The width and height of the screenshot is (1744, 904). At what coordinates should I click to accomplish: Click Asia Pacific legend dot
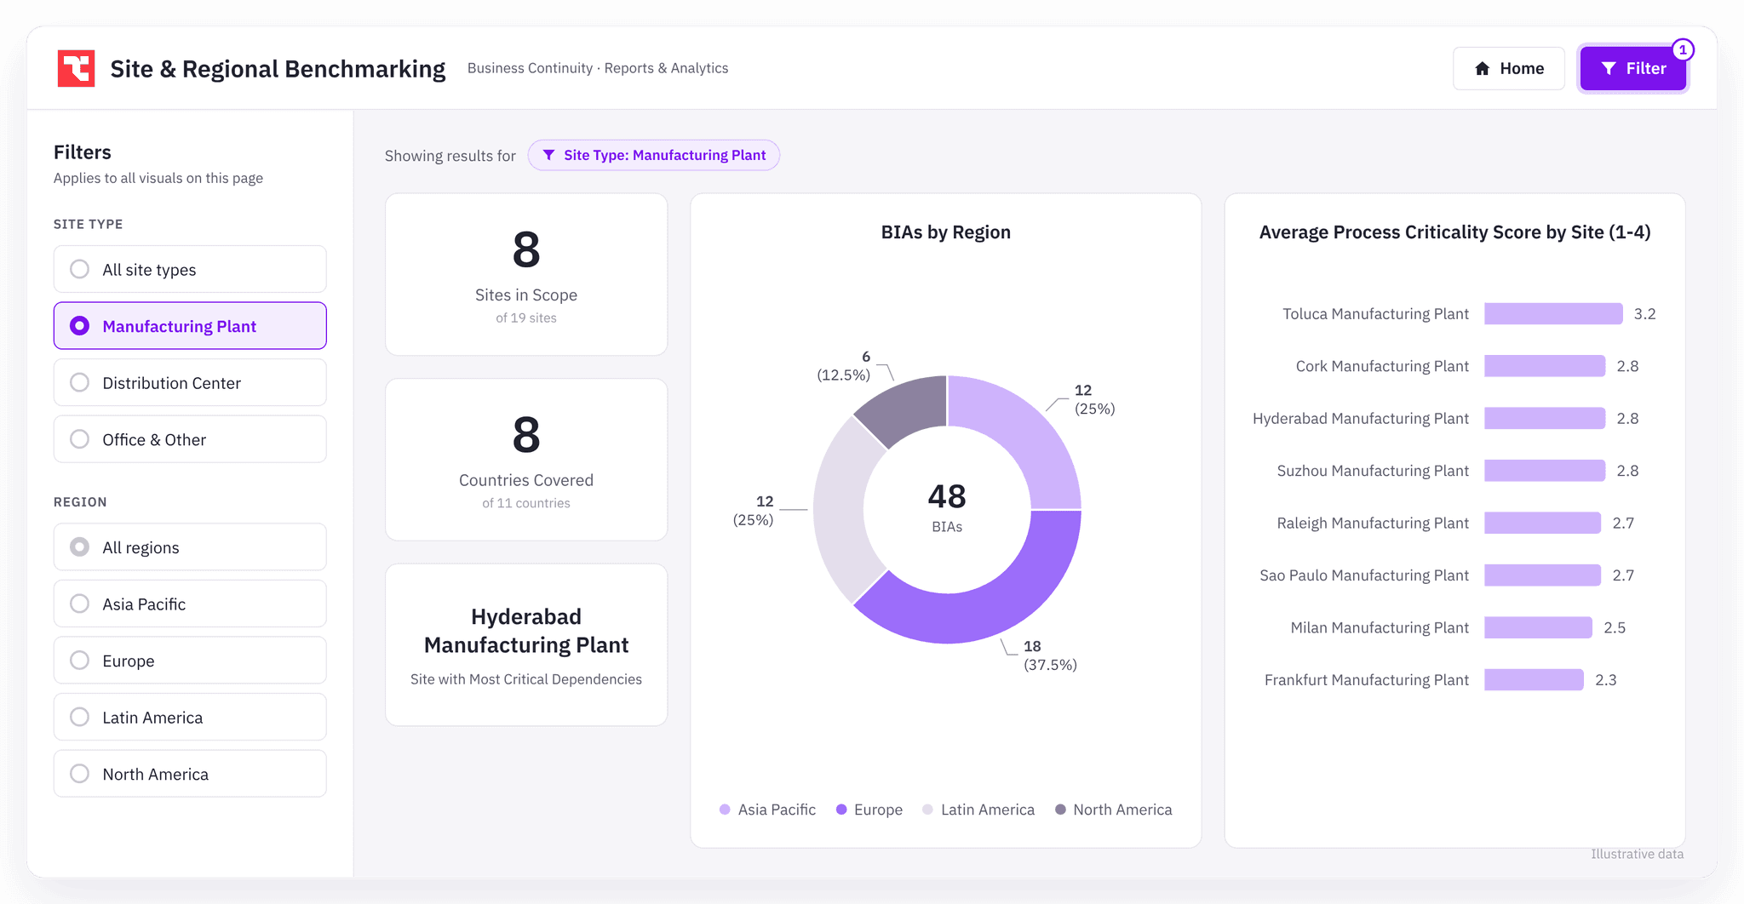725,810
